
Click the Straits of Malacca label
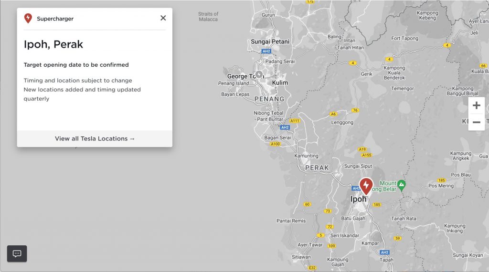208,17
